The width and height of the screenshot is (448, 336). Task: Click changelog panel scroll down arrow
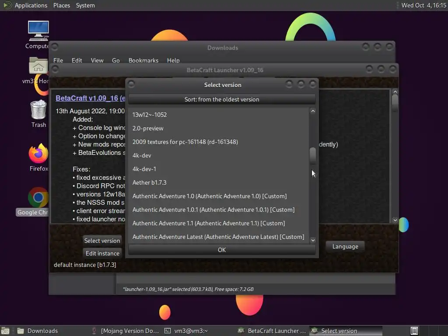pos(395,220)
